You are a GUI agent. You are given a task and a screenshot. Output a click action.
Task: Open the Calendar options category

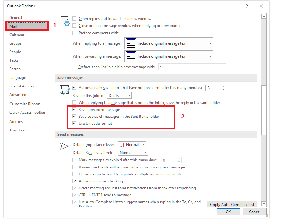click(27, 35)
